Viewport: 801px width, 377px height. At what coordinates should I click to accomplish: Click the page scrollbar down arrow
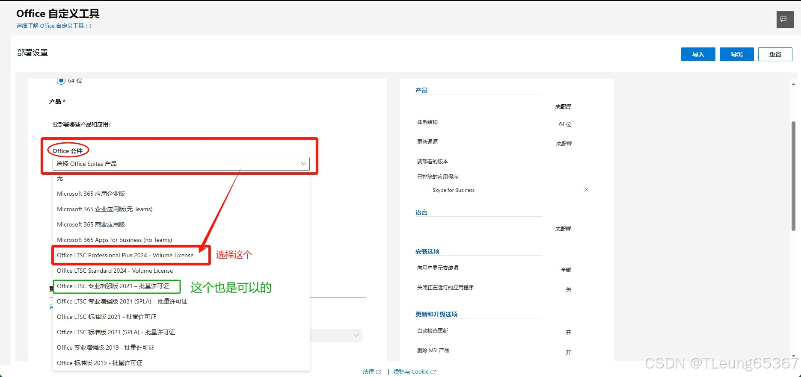pos(793,356)
